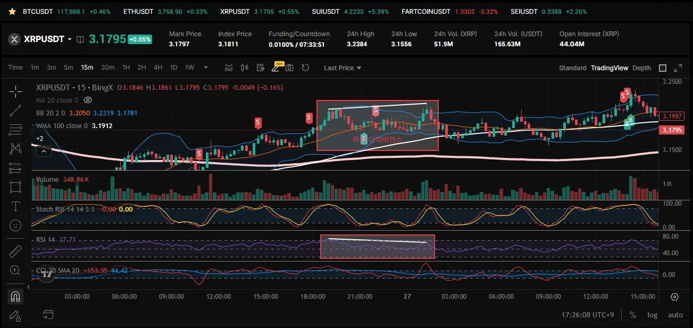Open the Last Price dropdown

[x=343, y=68]
